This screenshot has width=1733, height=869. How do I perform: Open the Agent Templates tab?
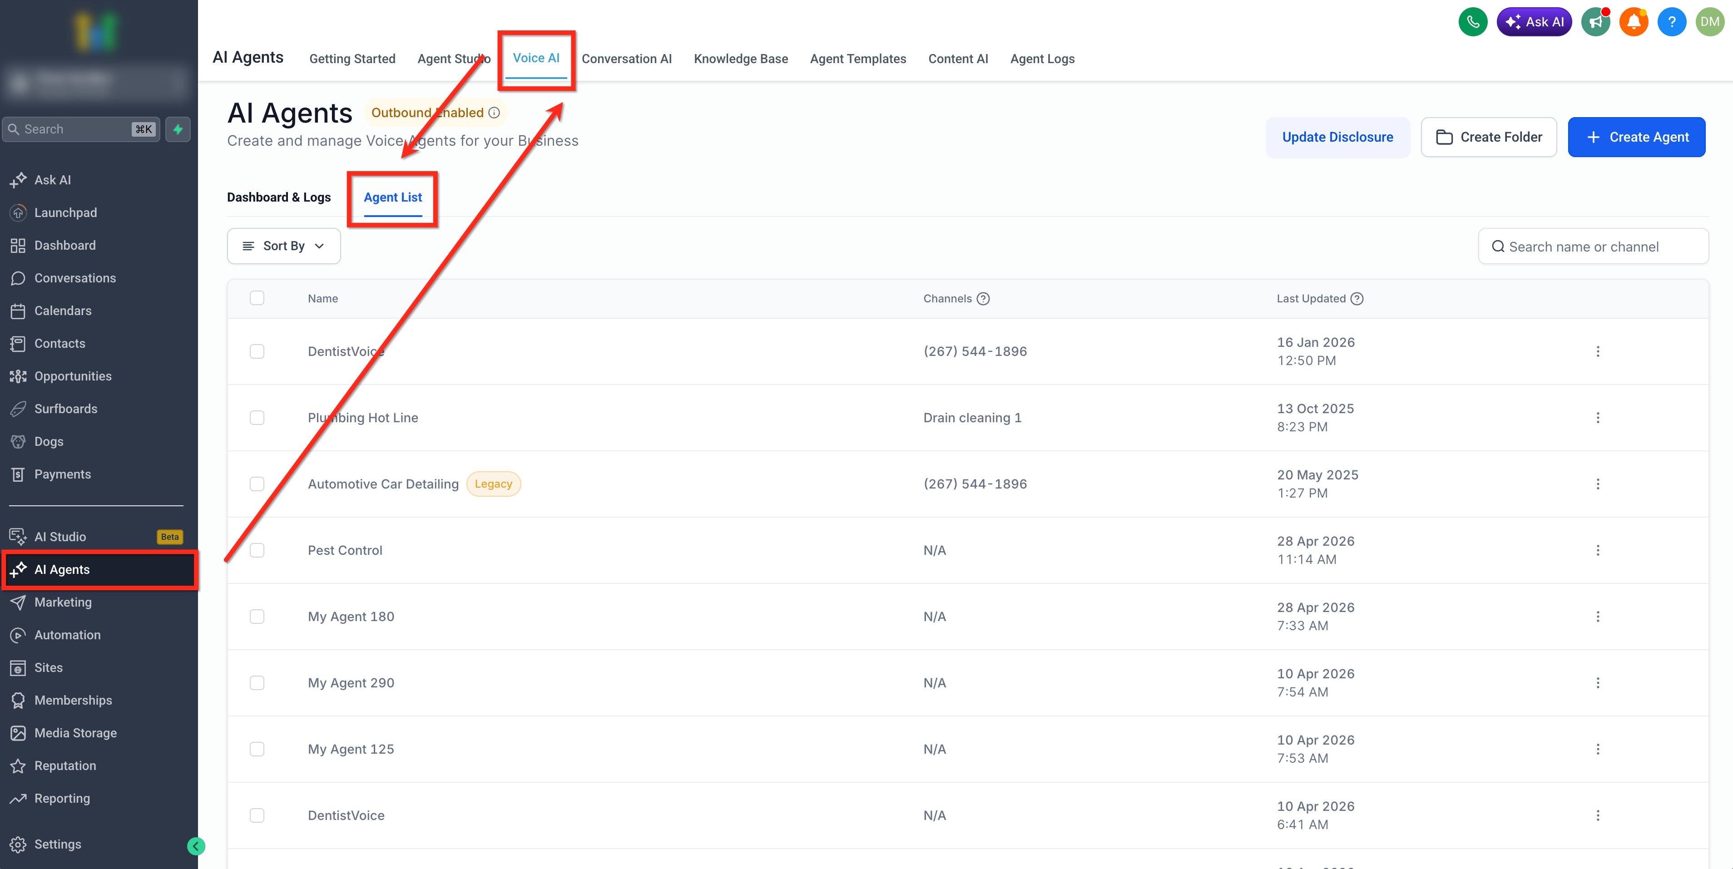pos(858,59)
